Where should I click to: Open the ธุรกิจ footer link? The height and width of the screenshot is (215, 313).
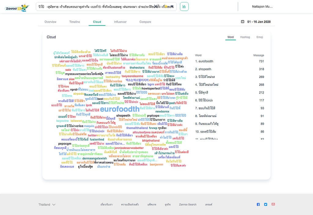[168, 204]
